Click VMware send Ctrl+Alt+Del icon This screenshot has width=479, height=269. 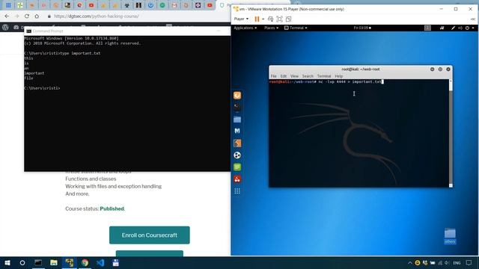270,19
